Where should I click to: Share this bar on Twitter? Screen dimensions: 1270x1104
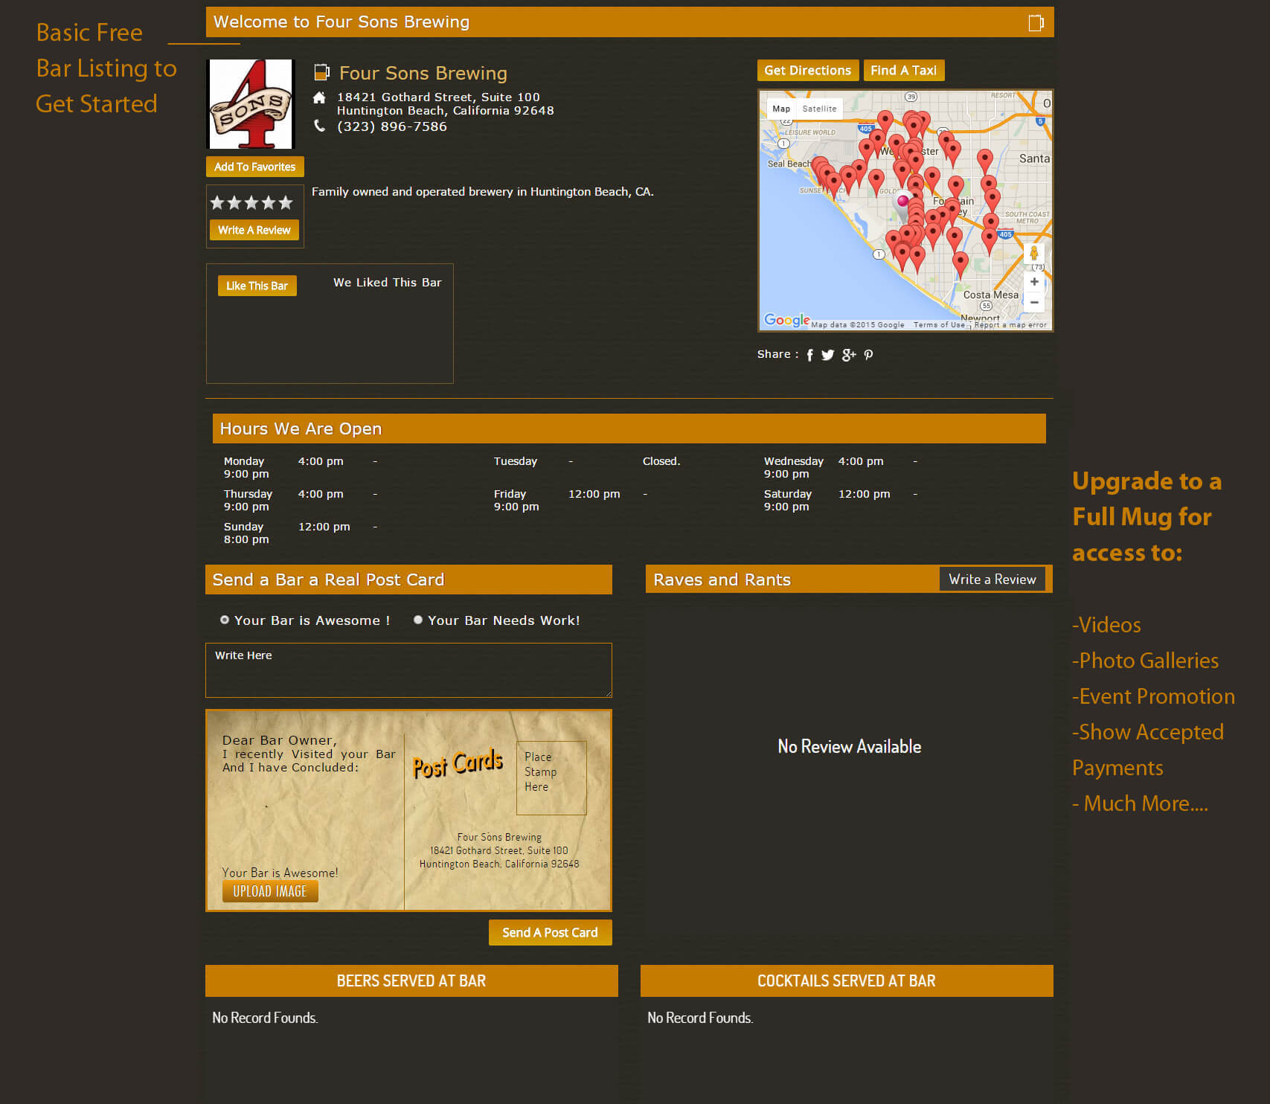[x=827, y=355]
